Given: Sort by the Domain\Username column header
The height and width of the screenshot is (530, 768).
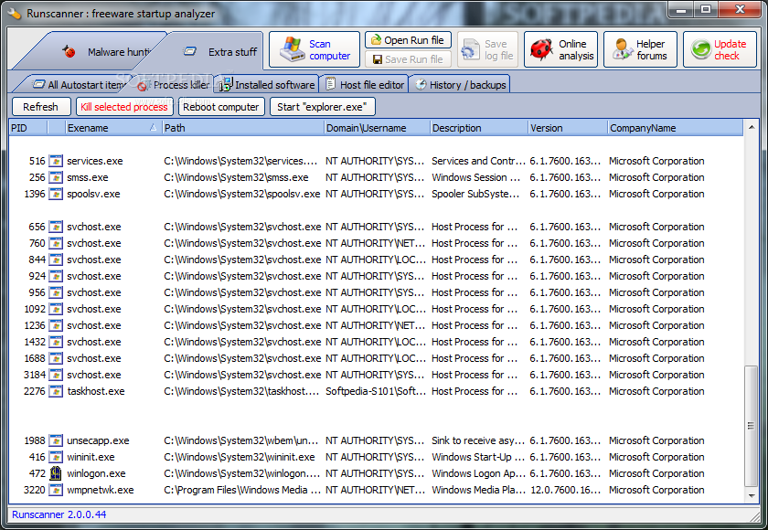Looking at the screenshot, I should click(377, 128).
